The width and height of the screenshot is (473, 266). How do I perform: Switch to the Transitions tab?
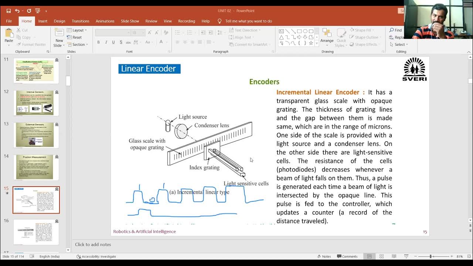(81, 21)
